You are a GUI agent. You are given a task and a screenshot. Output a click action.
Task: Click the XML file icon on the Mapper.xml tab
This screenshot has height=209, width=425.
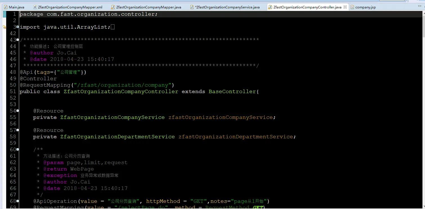point(35,7)
